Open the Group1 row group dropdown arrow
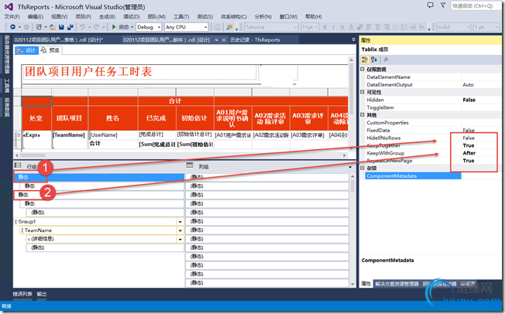This screenshot has width=505, height=314. pyautogui.click(x=180, y=221)
